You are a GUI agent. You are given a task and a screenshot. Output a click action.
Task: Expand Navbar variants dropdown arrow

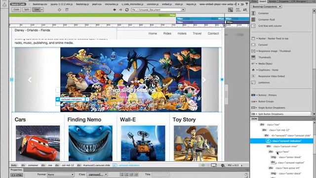pos(257,39)
